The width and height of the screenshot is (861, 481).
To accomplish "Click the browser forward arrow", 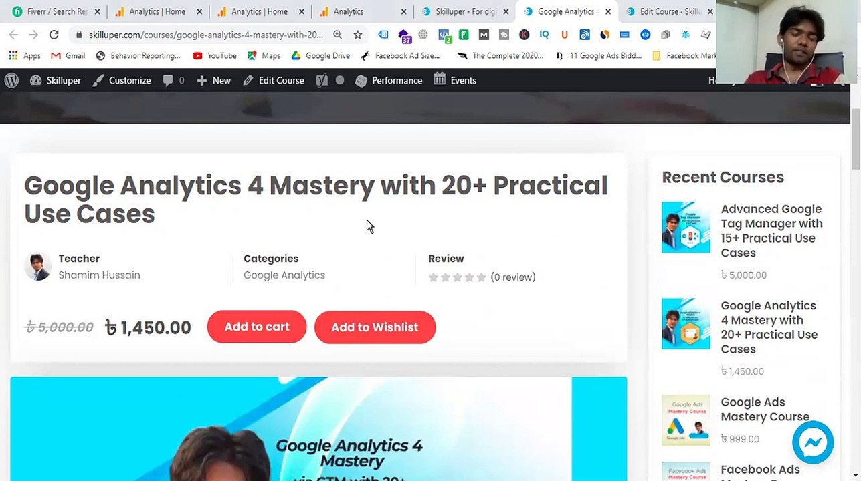I will [33, 35].
